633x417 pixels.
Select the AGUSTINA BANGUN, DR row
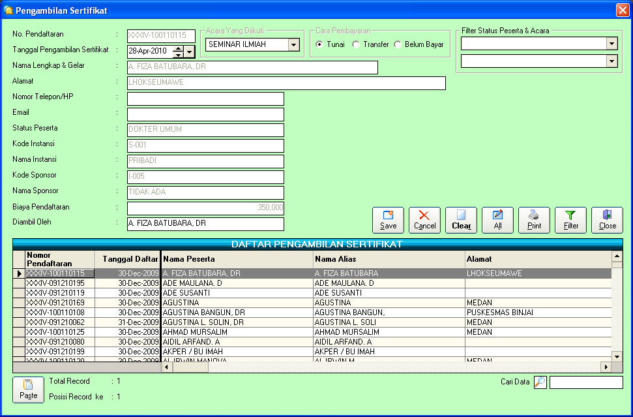point(203,313)
